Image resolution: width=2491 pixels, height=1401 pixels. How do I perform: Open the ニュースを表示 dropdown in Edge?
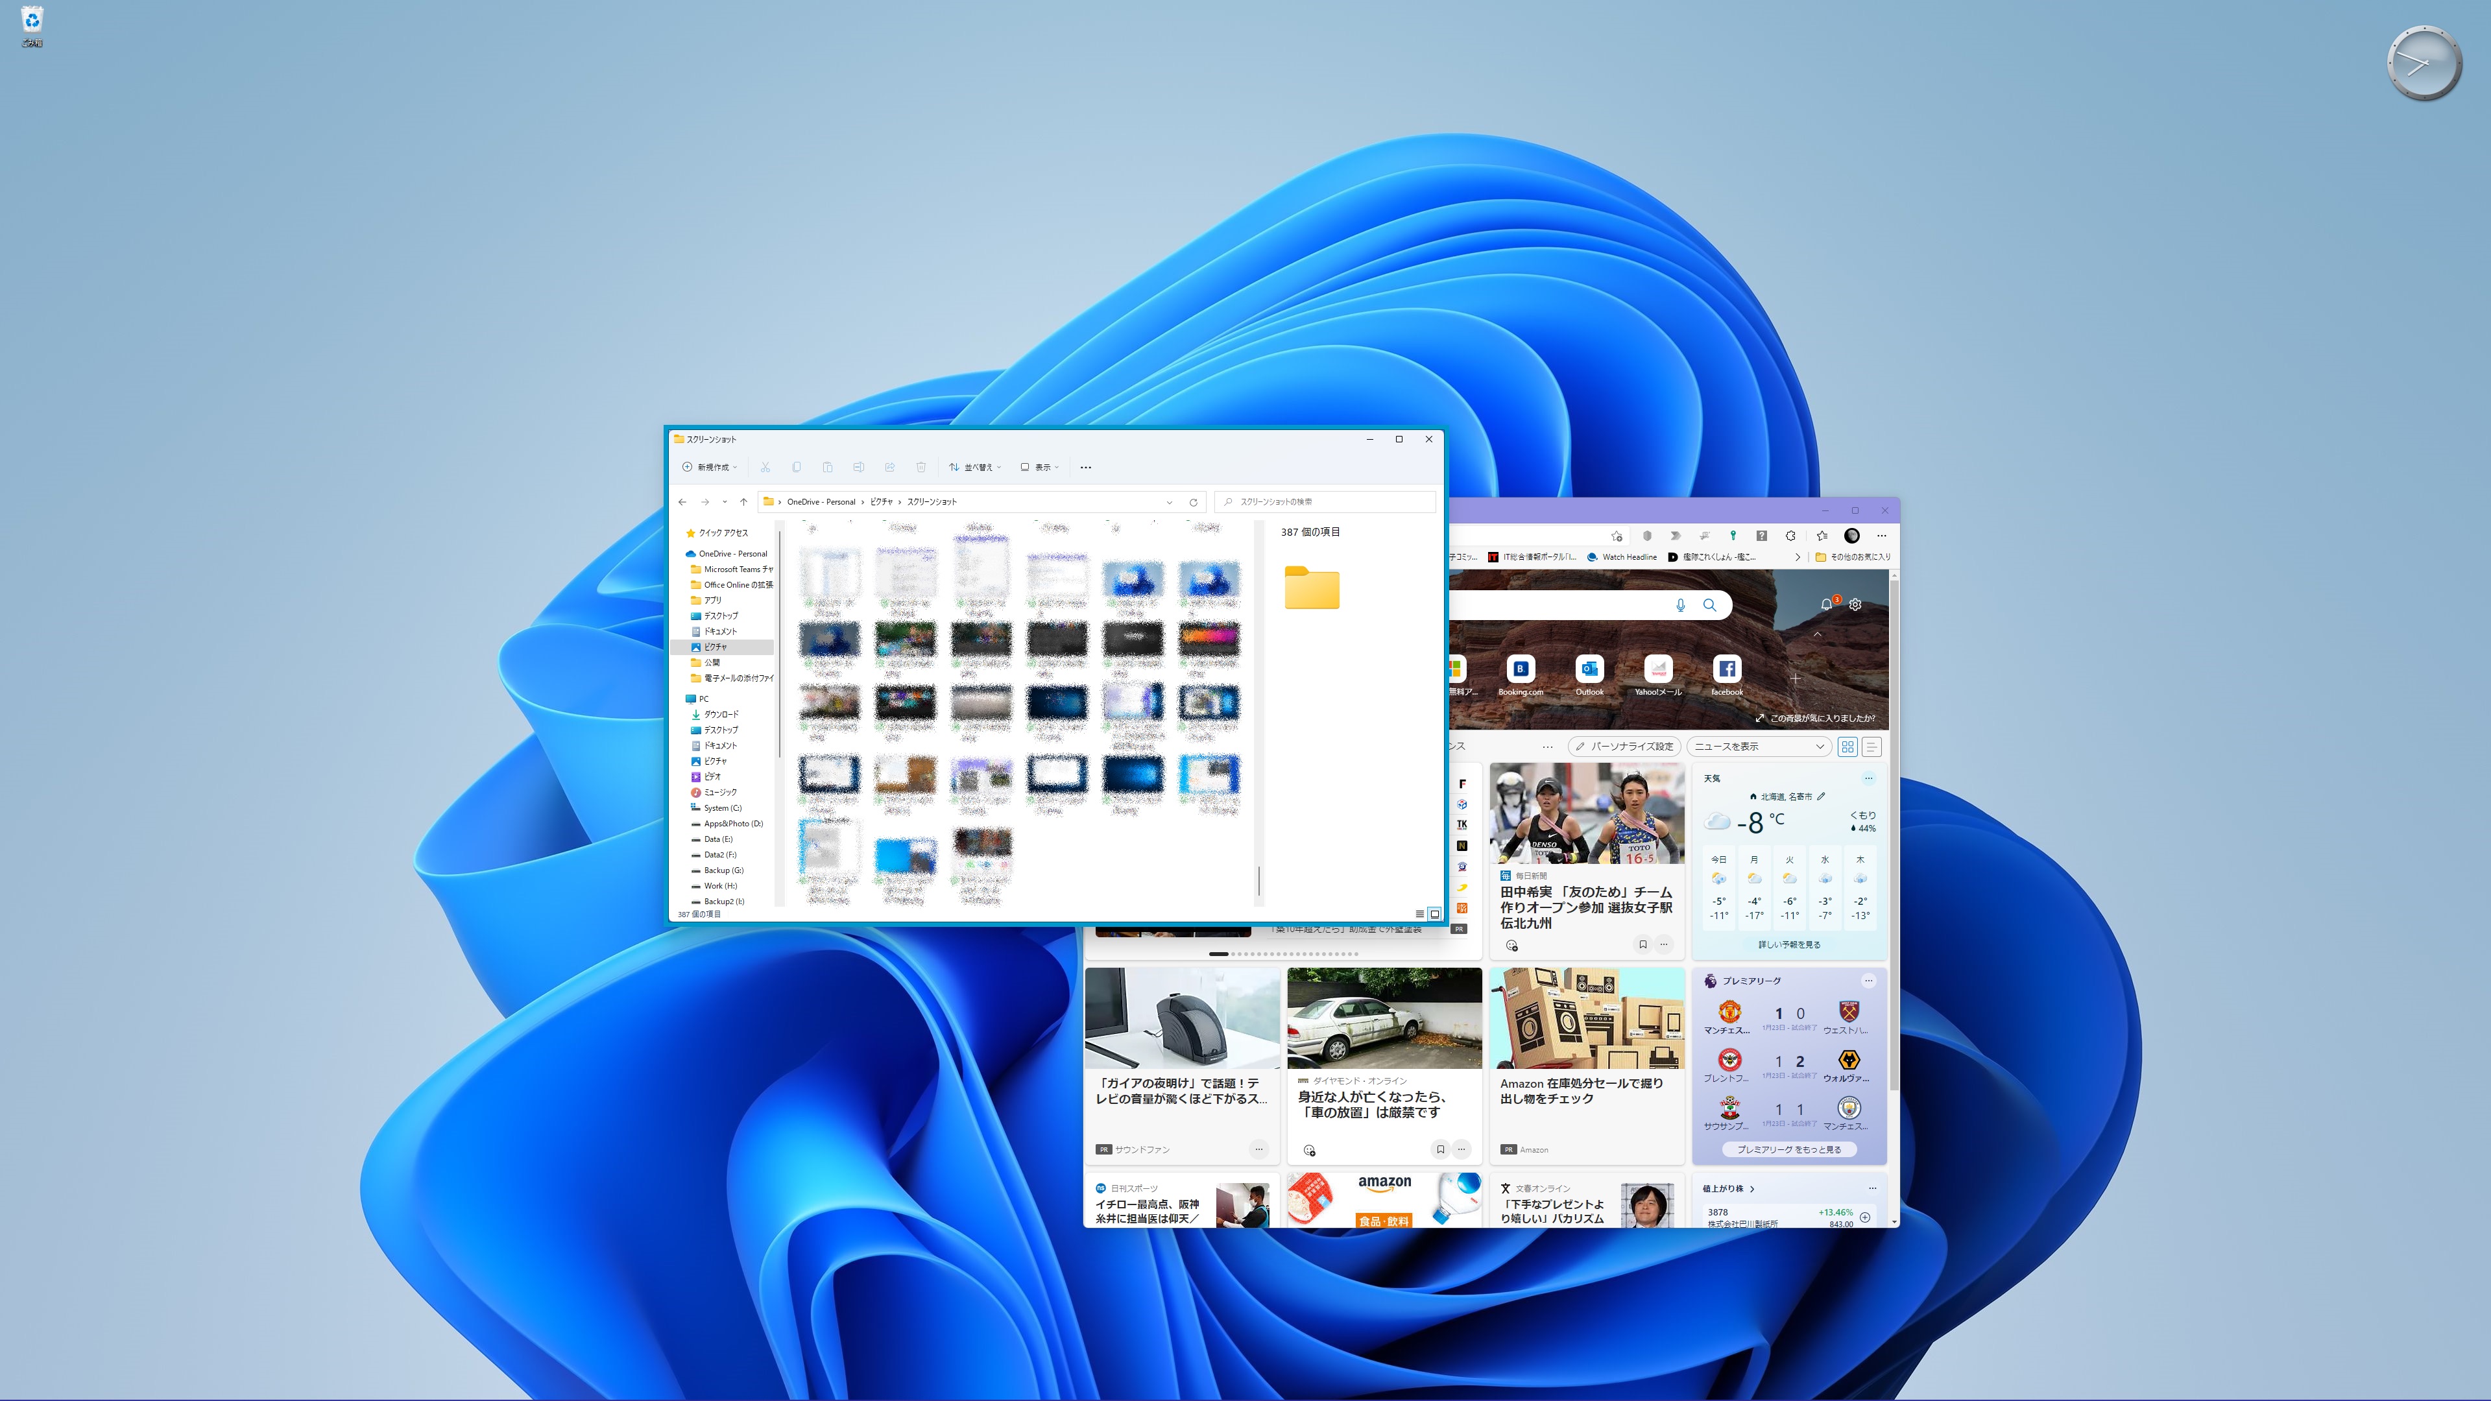click(1759, 747)
